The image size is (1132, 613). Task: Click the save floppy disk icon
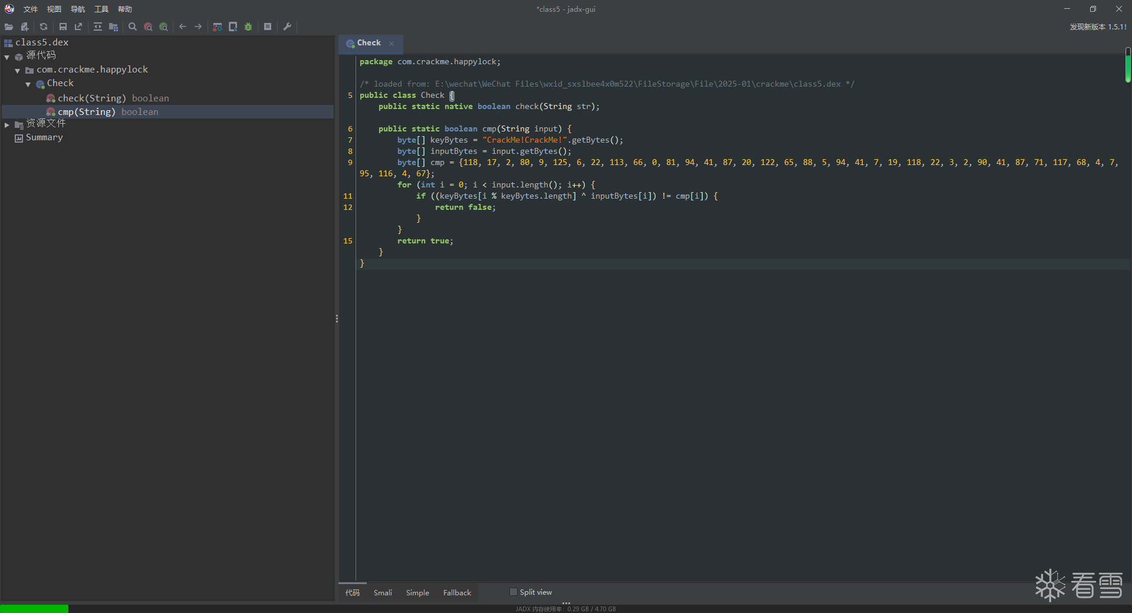coord(63,27)
